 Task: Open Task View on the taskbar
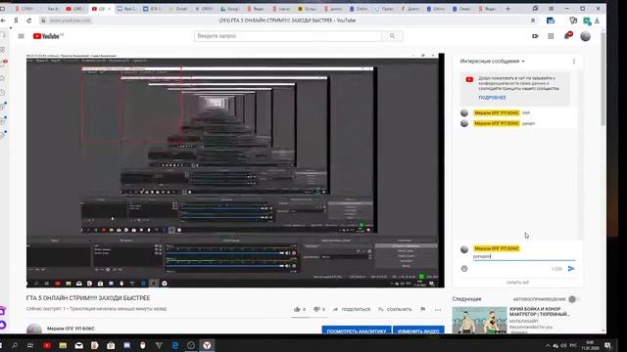coord(30,345)
